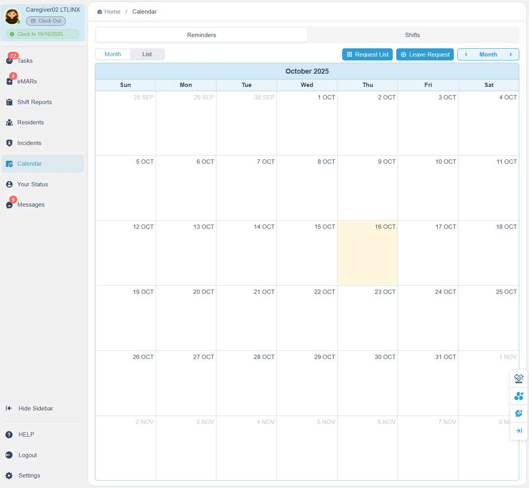Select the Reminders tab
Screen dimensions: 529x488
tap(201, 35)
